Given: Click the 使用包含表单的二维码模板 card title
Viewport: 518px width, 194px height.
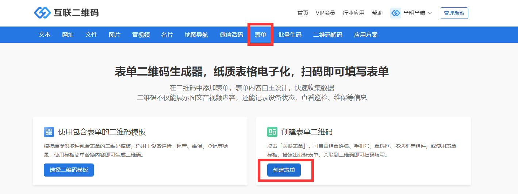Looking at the screenshot, I should coord(102,132).
